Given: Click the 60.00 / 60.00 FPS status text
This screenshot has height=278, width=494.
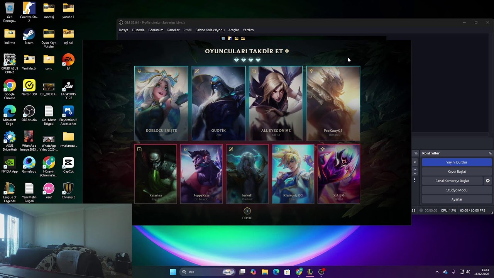Looking at the screenshot, I should [x=473, y=210].
